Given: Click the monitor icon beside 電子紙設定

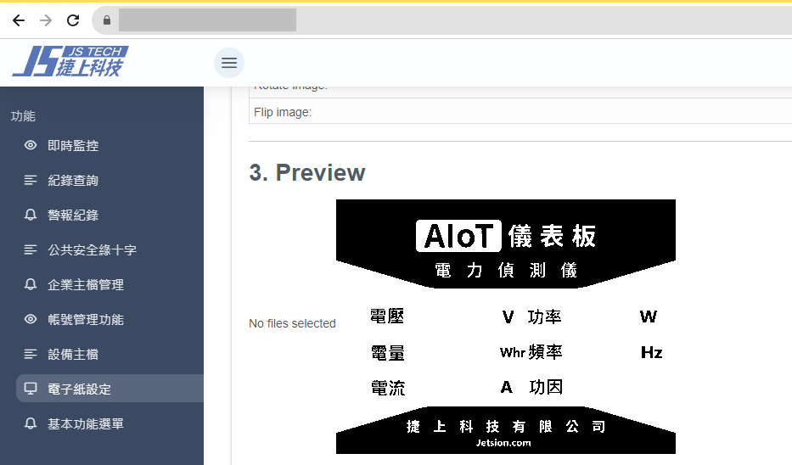Looking at the screenshot, I should (31, 389).
